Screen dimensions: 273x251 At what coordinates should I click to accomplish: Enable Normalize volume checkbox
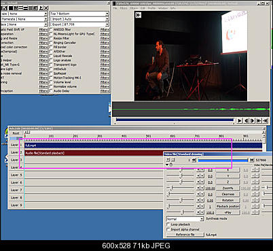coord(51,86)
